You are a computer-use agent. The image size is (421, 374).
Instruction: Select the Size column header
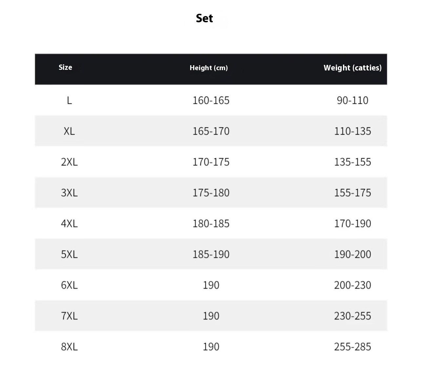pos(65,67)
